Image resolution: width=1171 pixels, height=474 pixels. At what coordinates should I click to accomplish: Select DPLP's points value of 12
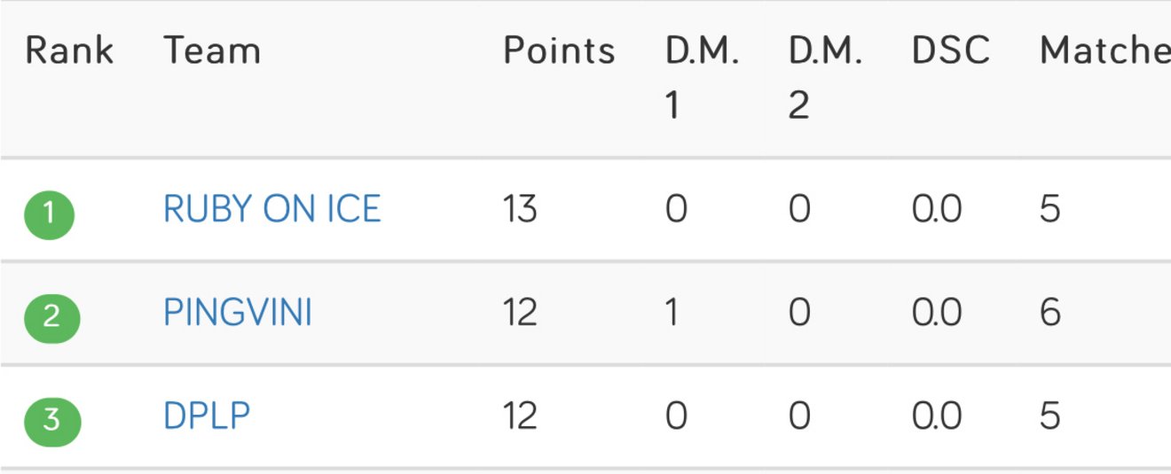point(520,416)
